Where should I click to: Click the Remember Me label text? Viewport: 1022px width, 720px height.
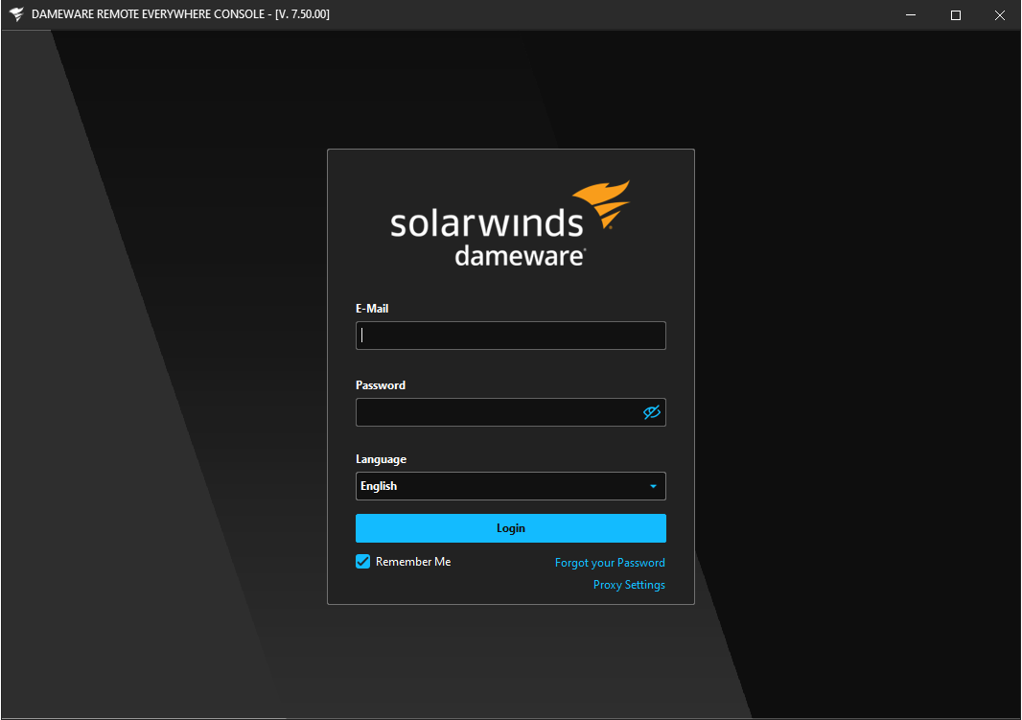tap(413, 562)
